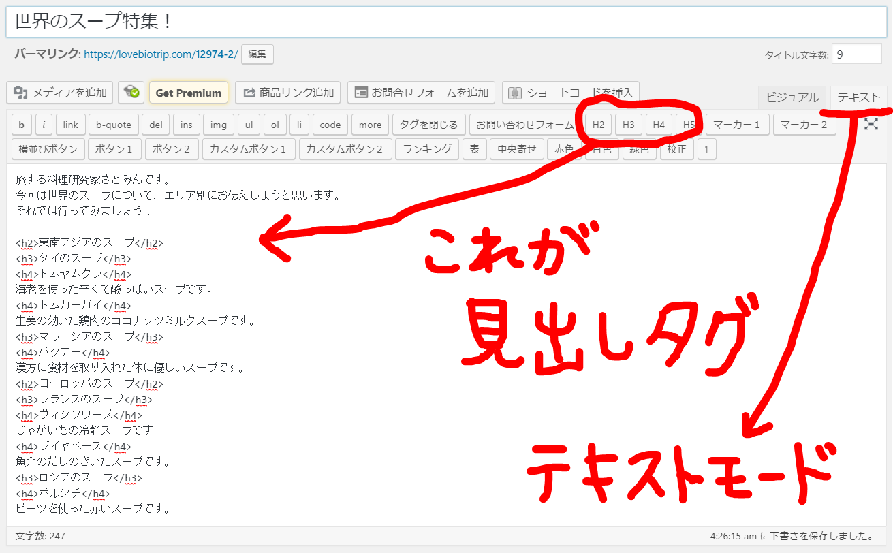Screen dimensions: 893x553
Task: Click the Get Premium button
Action: pos(188,93)
